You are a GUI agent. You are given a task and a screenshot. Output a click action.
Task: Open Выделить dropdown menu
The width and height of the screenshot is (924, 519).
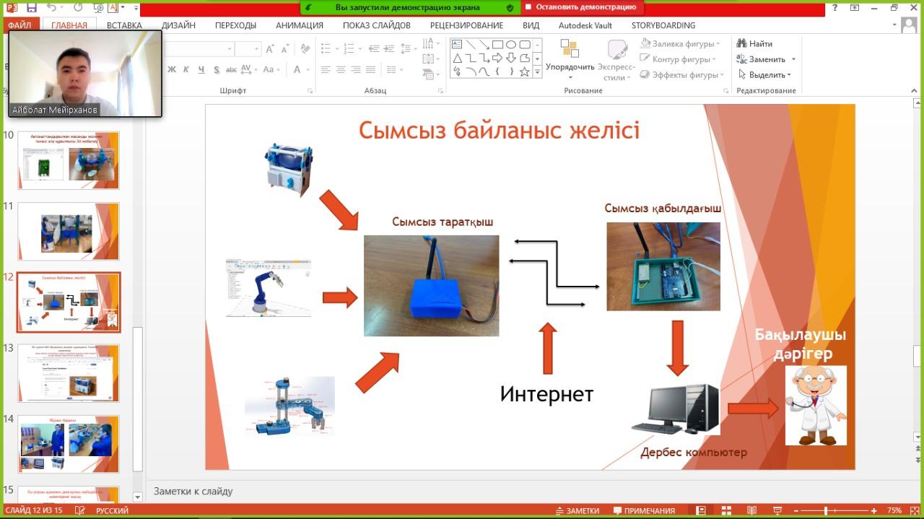tap(790, 75)
